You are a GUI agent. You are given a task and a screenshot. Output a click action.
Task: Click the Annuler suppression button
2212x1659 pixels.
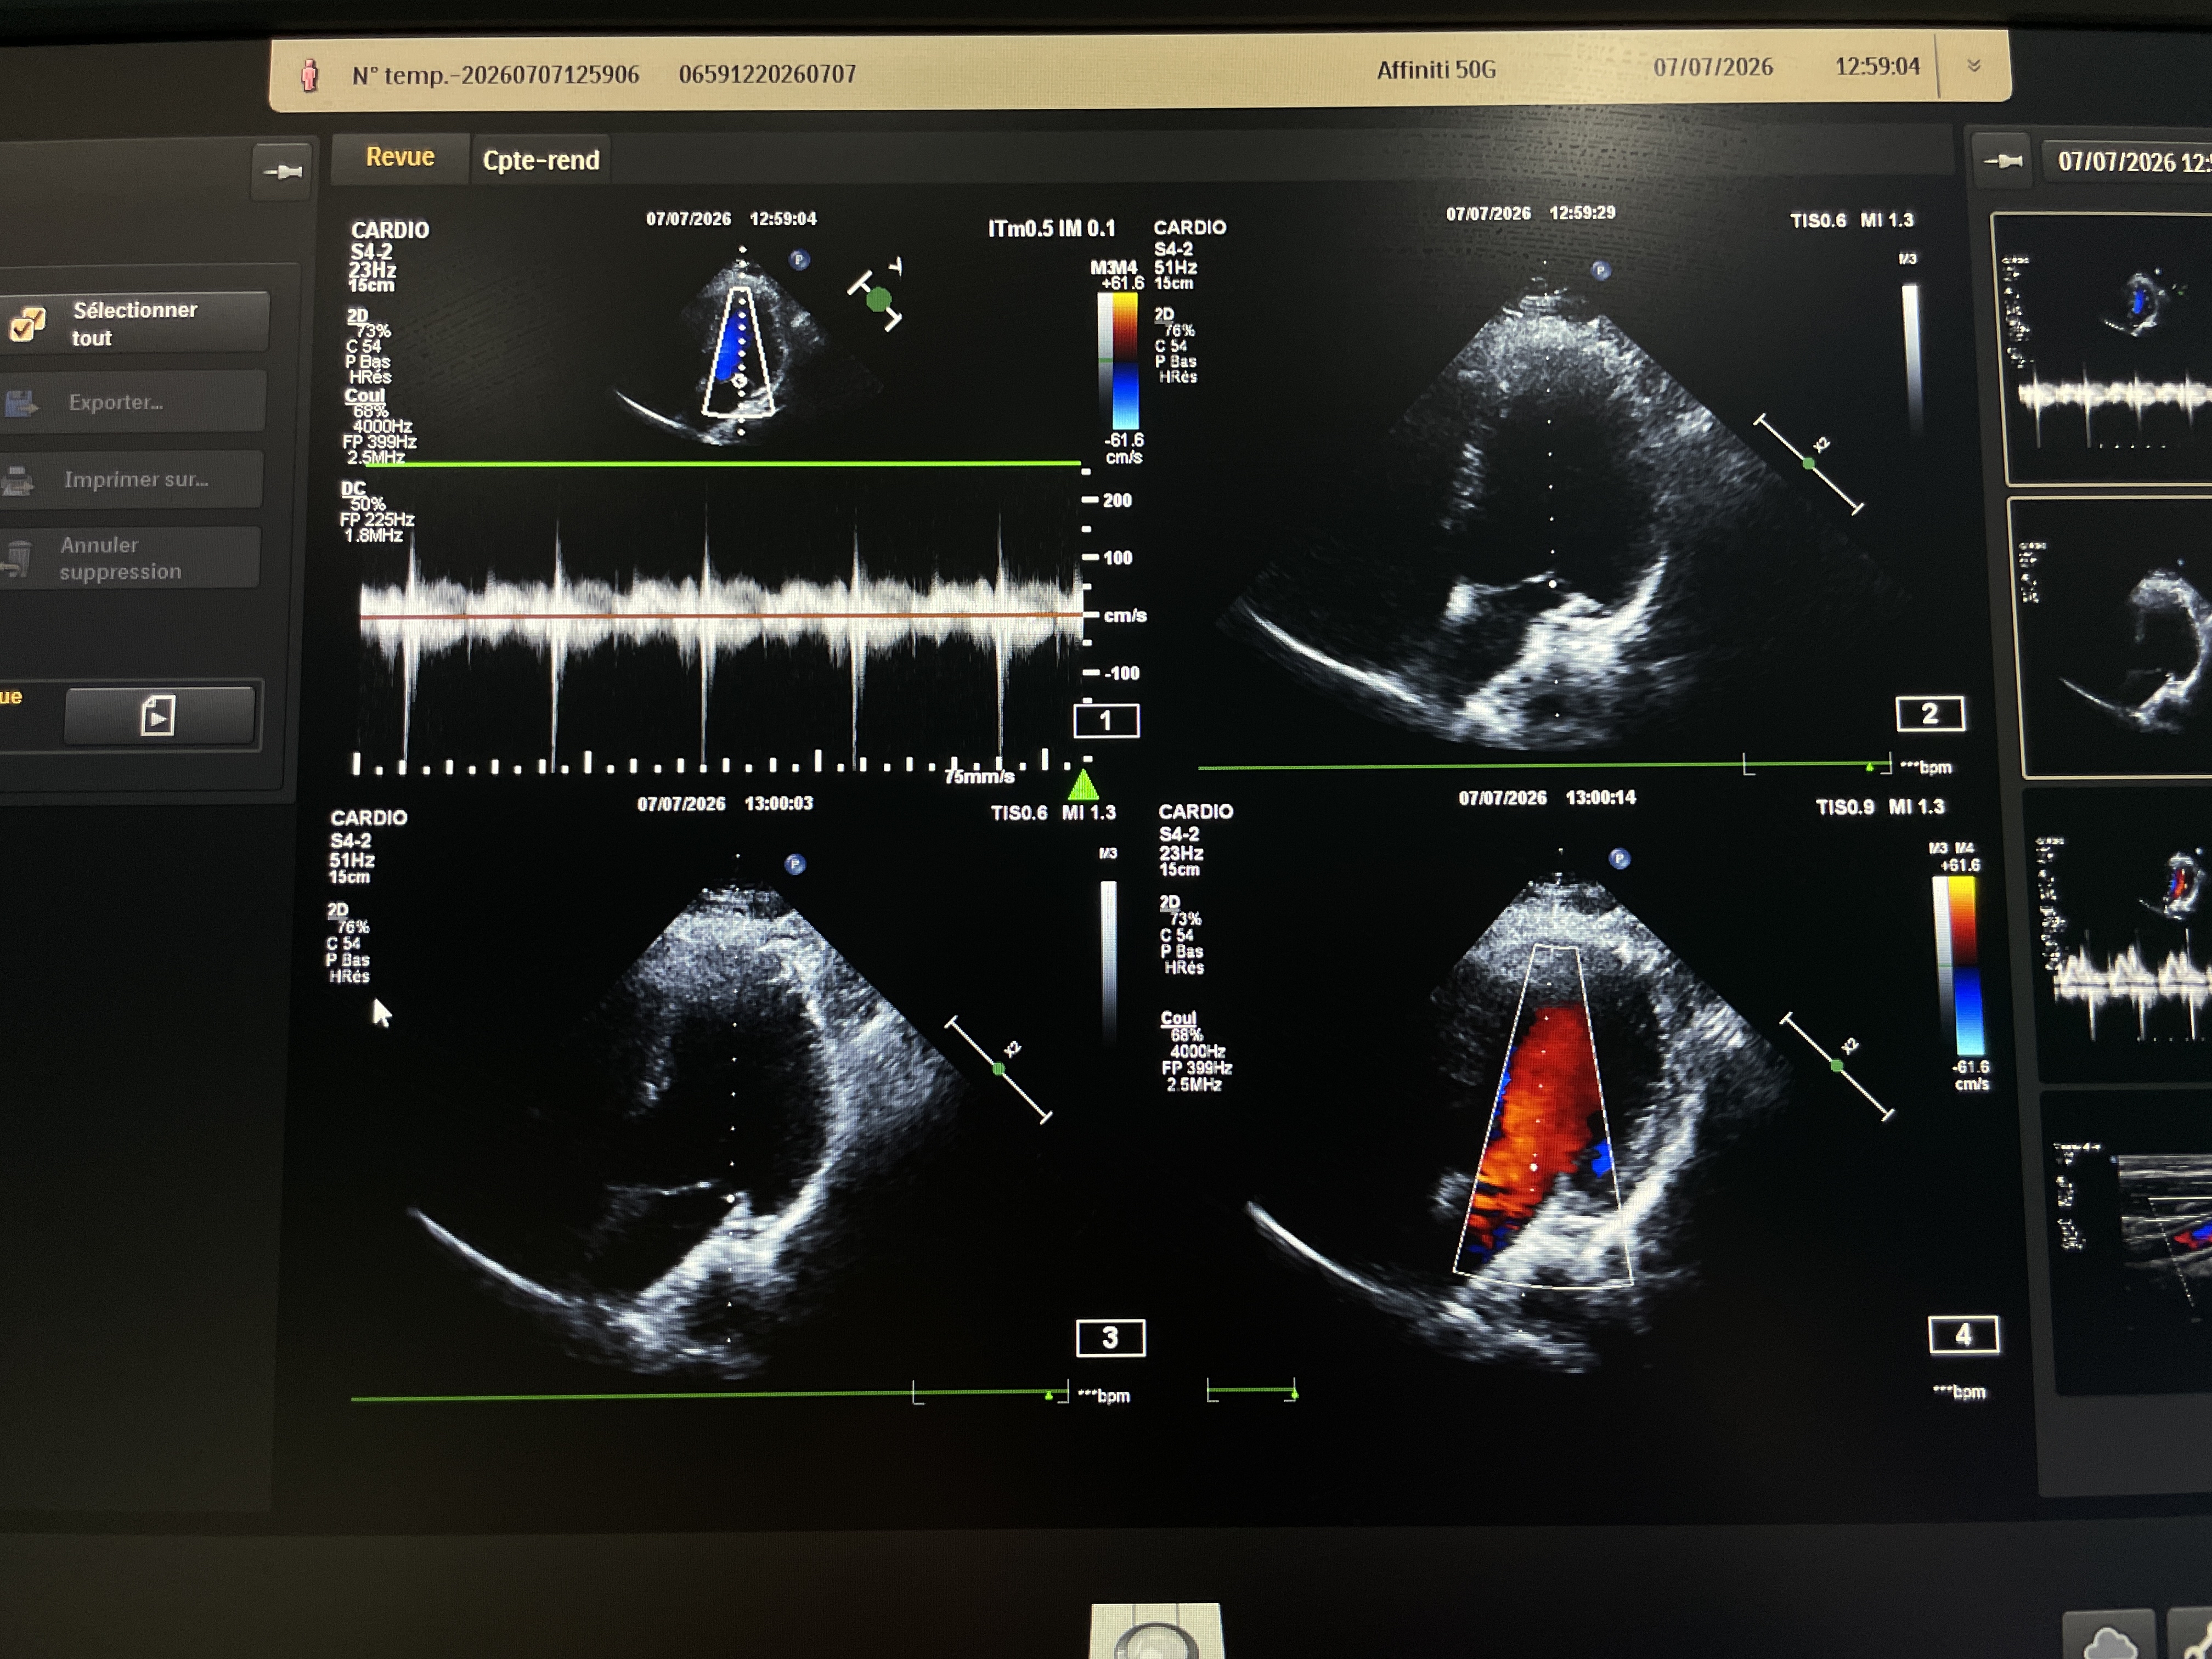click(x=130, y=558)
